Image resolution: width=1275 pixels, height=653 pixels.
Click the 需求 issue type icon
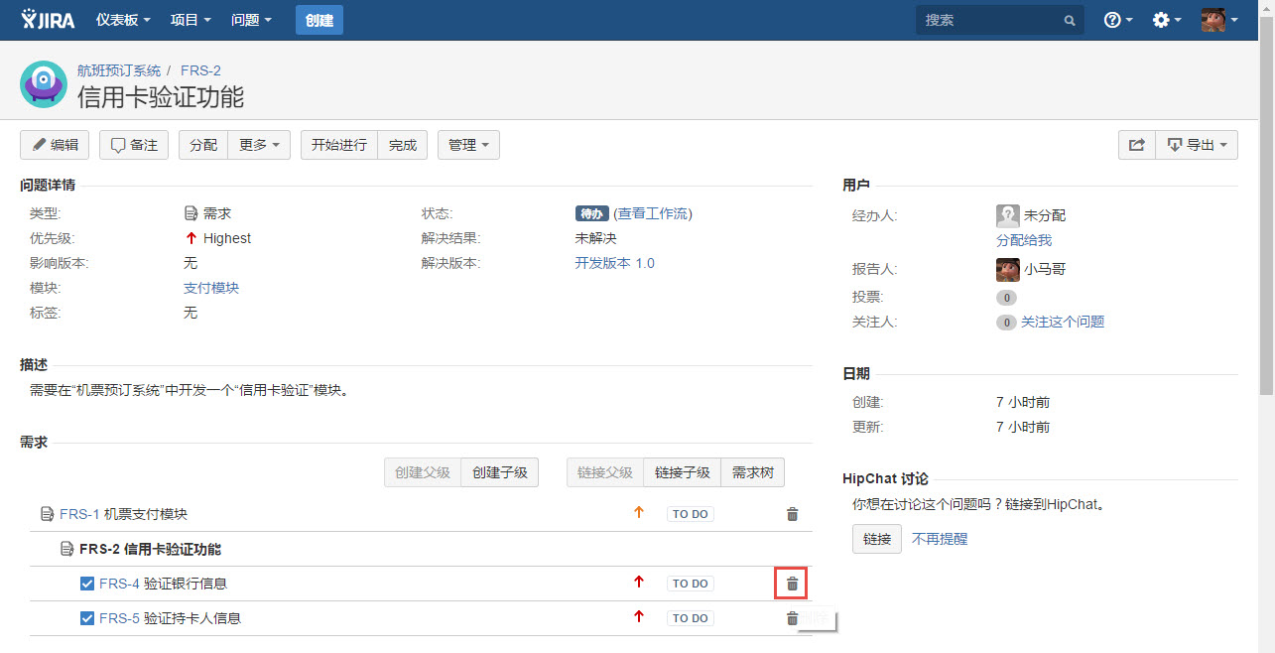191,213
